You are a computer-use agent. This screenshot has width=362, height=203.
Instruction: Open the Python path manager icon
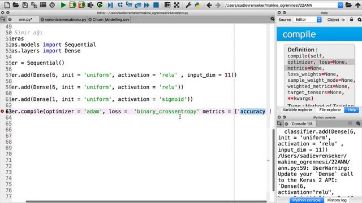click(x=197, y=5)
